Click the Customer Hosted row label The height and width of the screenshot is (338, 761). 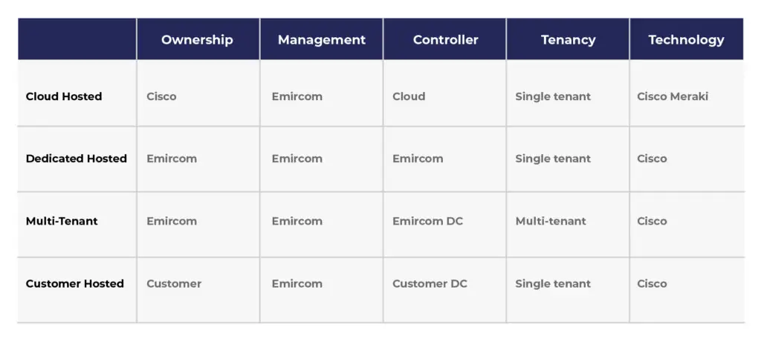pyautogui.click(x=74, y=283)
